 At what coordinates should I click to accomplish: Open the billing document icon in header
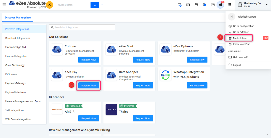pos(204,5)
